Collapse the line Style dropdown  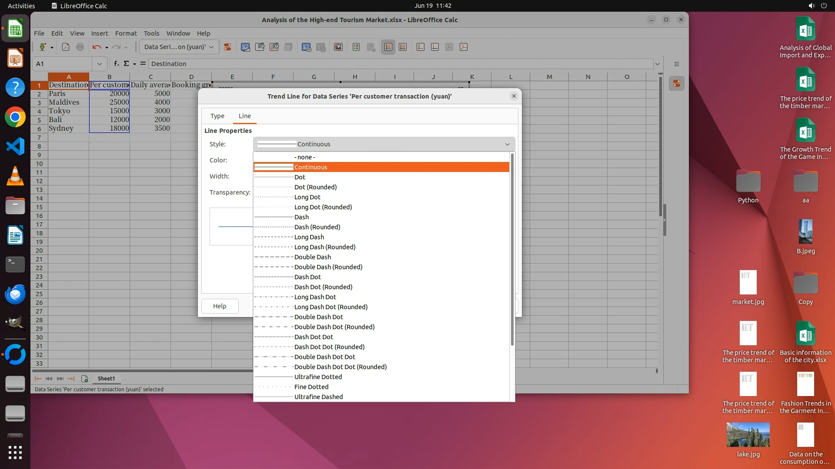coord(507,144)
